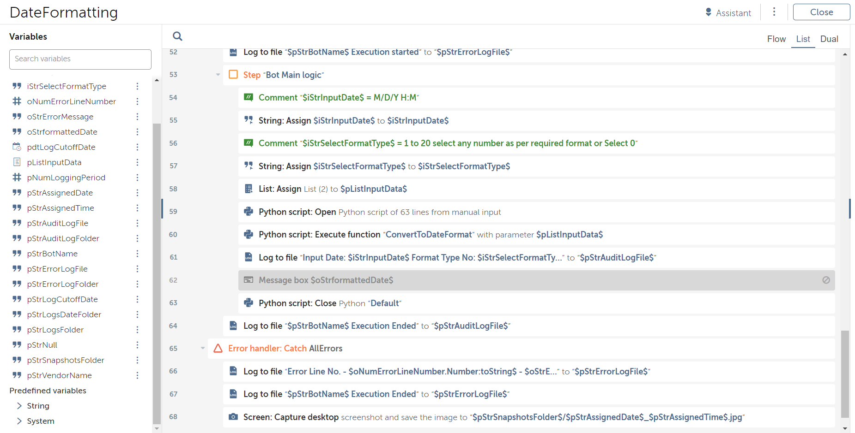Click the Error handler triangle icon
This screenshot has height=433, width=855.
tap(218, 348)
